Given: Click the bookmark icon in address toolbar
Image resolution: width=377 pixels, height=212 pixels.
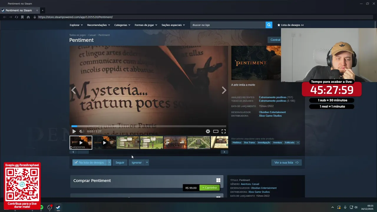Looking at the screenshot, I should point(22,17).
